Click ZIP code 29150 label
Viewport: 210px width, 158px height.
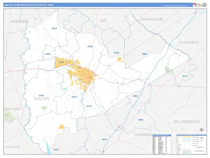(x=89, y=106)
